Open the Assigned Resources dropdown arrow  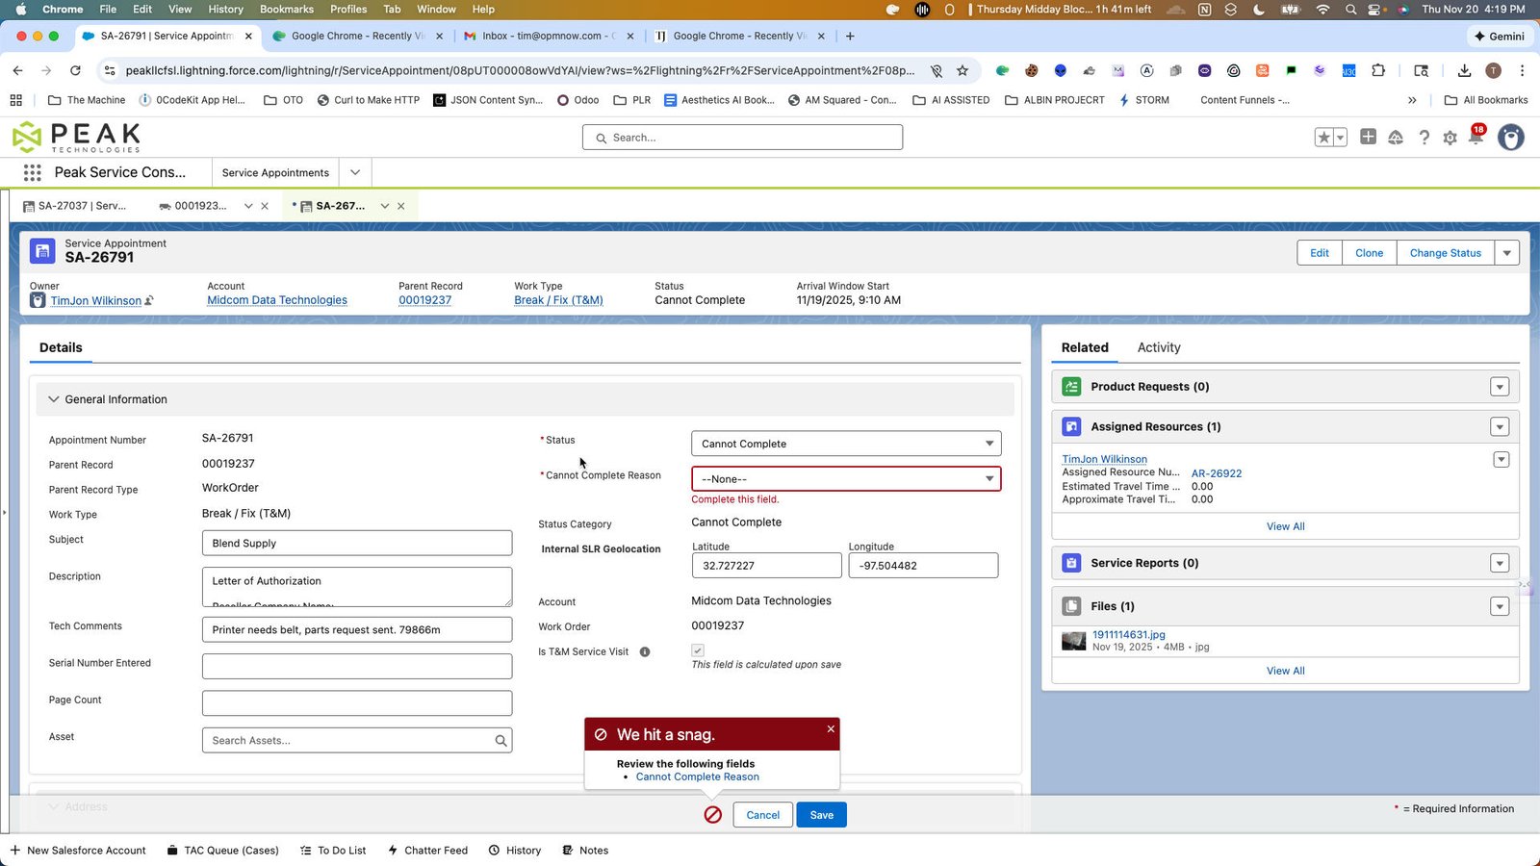1500,427
